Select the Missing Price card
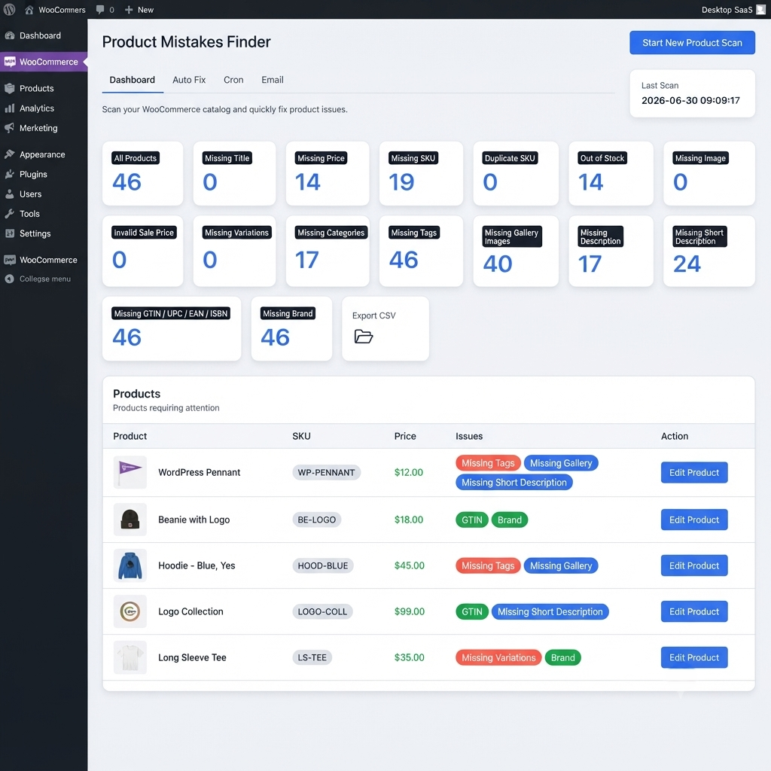This screenshot has width=771, height=771. [328, 173]
